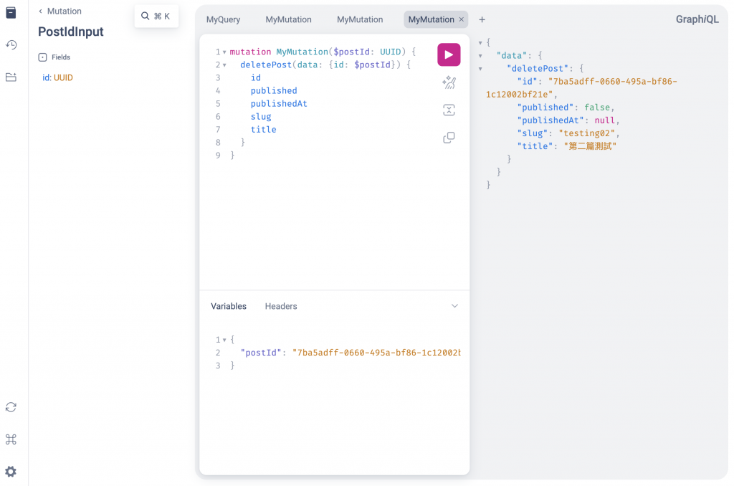Viewport: 734px width, 486px height.
Task: Run the mutation with the execute button
Action: click(x=449, y=54)
